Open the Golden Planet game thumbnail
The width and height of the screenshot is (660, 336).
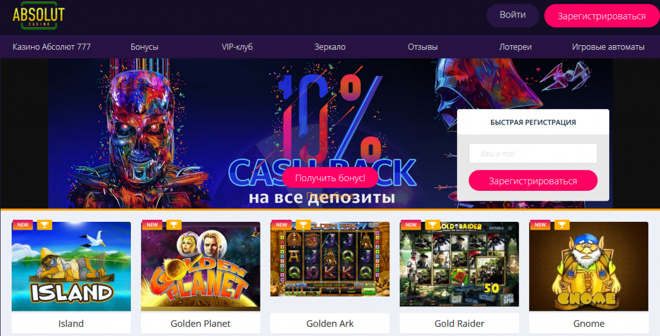click(x=200, y=266)
